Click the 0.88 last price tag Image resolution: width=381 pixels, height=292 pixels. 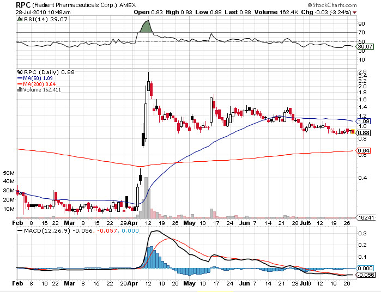click(x=364, y=133)
